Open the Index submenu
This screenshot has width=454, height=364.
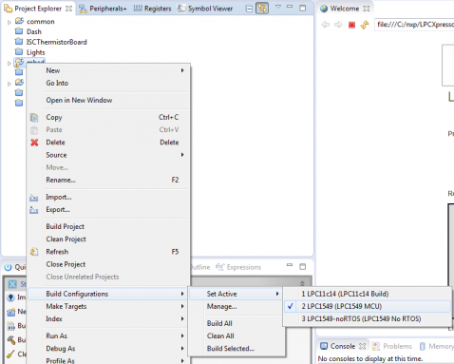tap(109, 319)
